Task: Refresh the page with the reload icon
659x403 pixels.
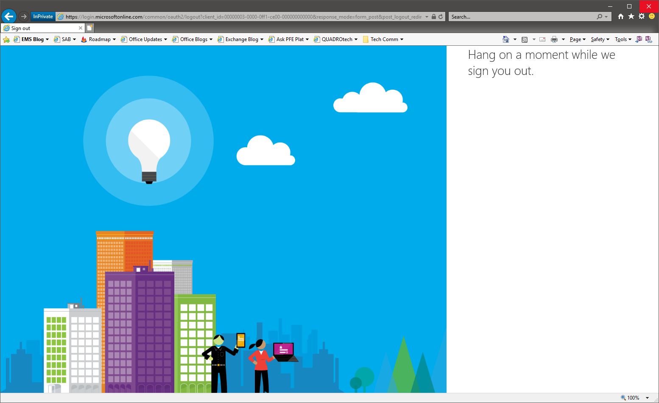Action: pos(441,17)
